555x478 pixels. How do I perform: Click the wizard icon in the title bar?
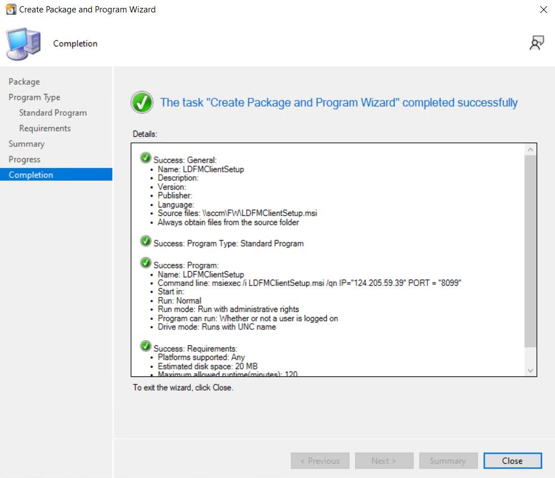point(10,10)
